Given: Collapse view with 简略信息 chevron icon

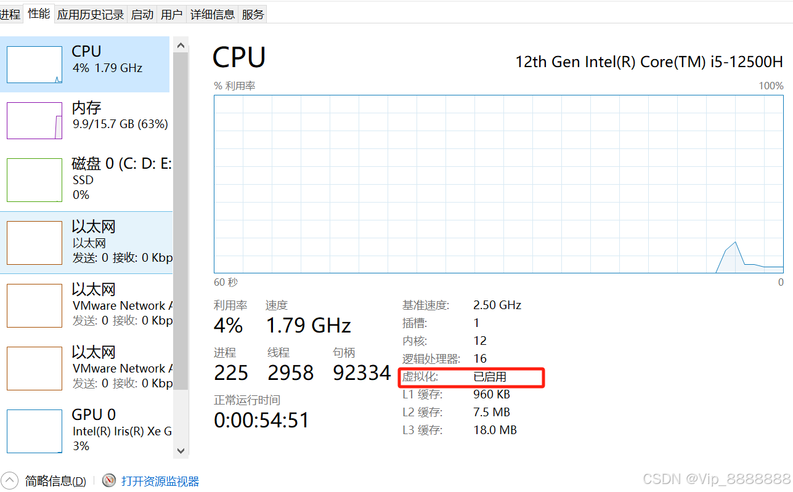Looking at the screenshot, I should [10, 480].
